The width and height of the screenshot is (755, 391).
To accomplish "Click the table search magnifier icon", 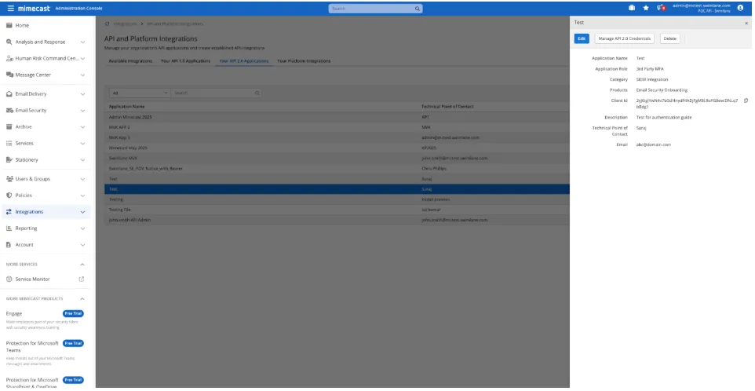I will pyautogui.click(x=257, y=93).
